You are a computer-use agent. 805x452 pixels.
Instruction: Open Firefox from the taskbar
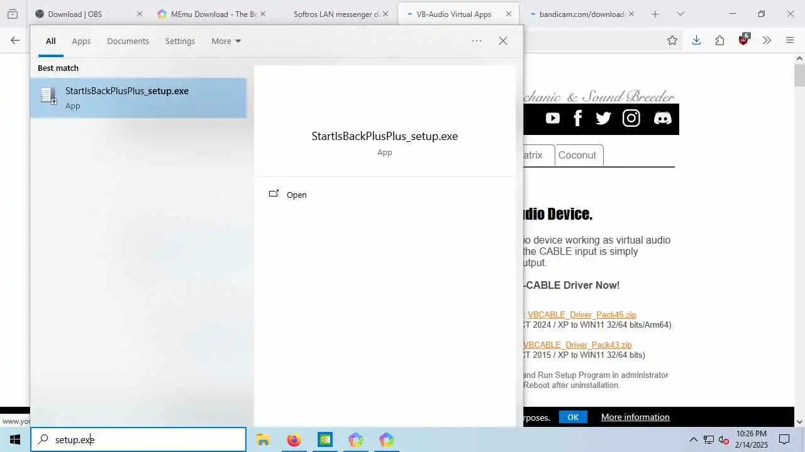294,439
